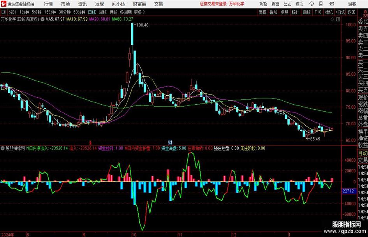Switch to 1分钟 period

[x=24, y=12]
